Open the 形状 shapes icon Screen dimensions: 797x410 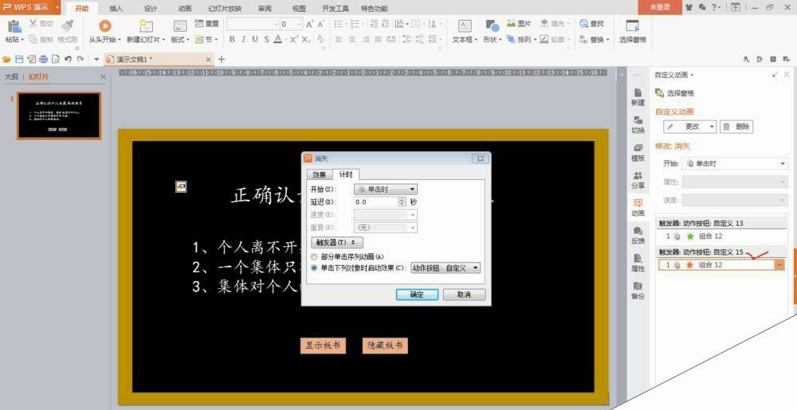492,26
